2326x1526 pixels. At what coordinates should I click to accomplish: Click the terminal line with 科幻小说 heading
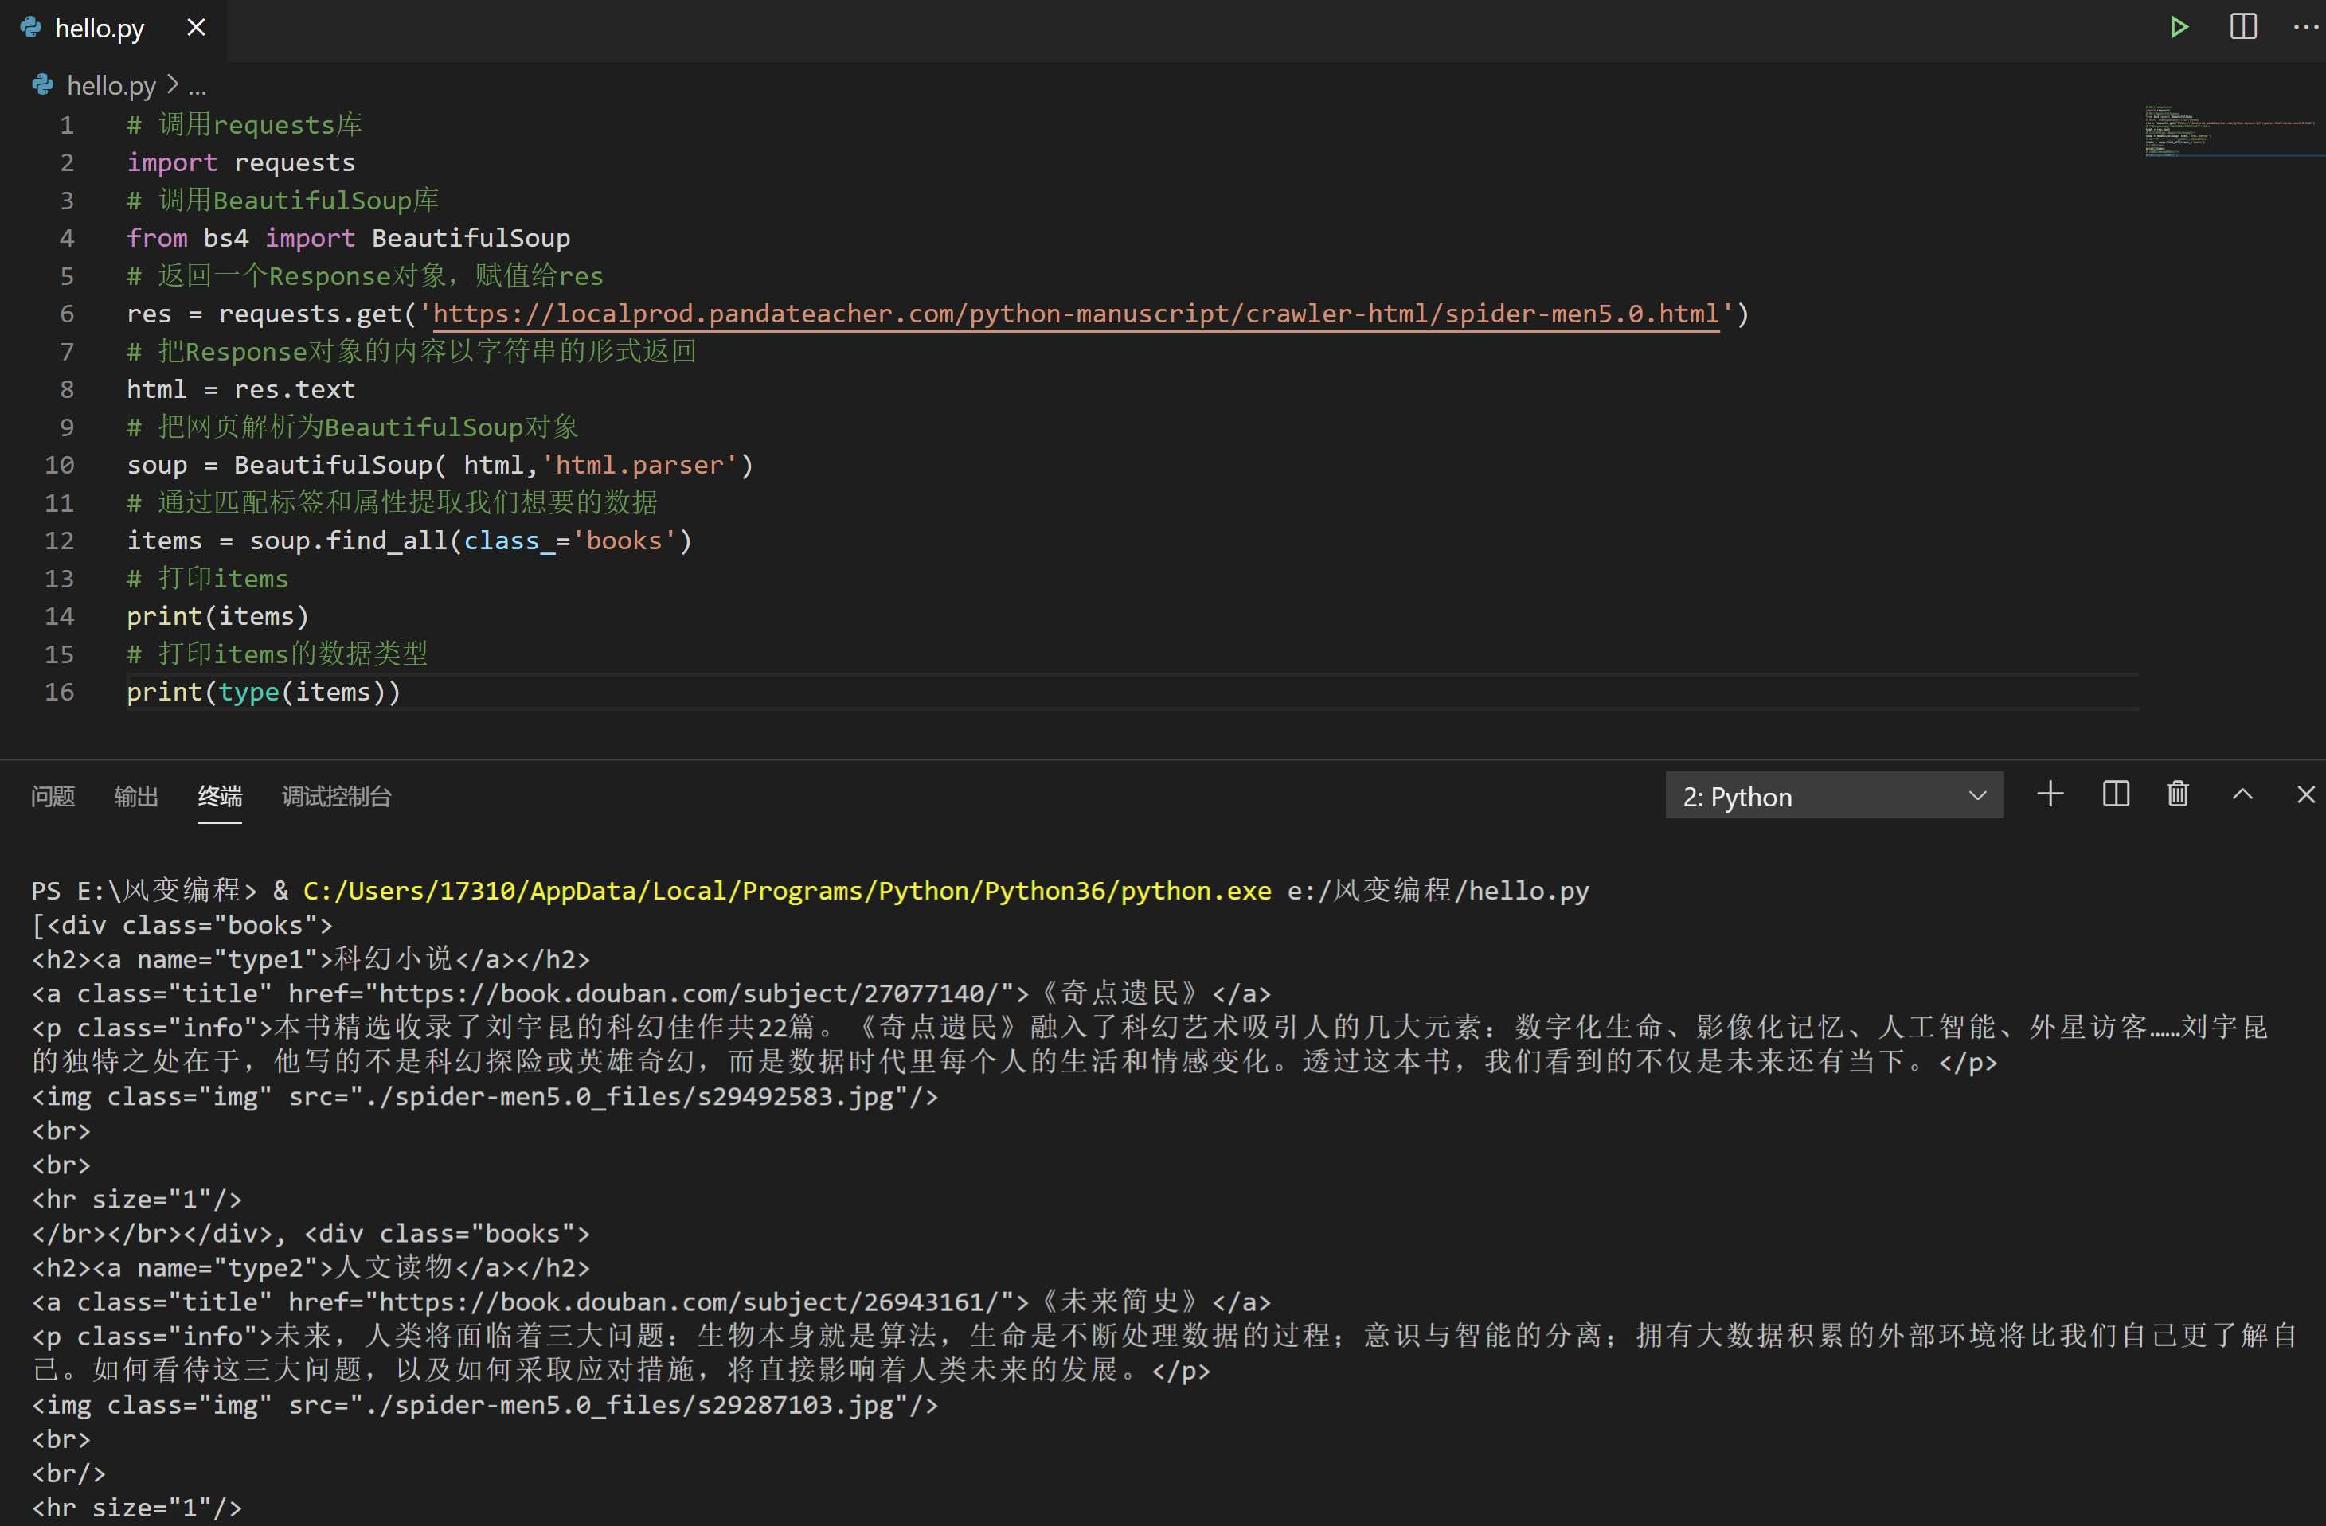coord(311,959)
